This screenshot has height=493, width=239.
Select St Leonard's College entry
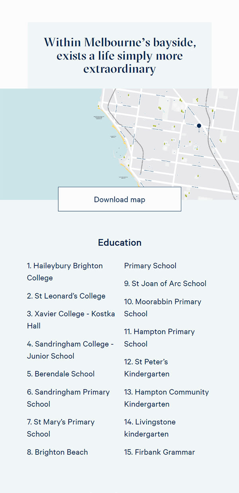click(66, 296)
